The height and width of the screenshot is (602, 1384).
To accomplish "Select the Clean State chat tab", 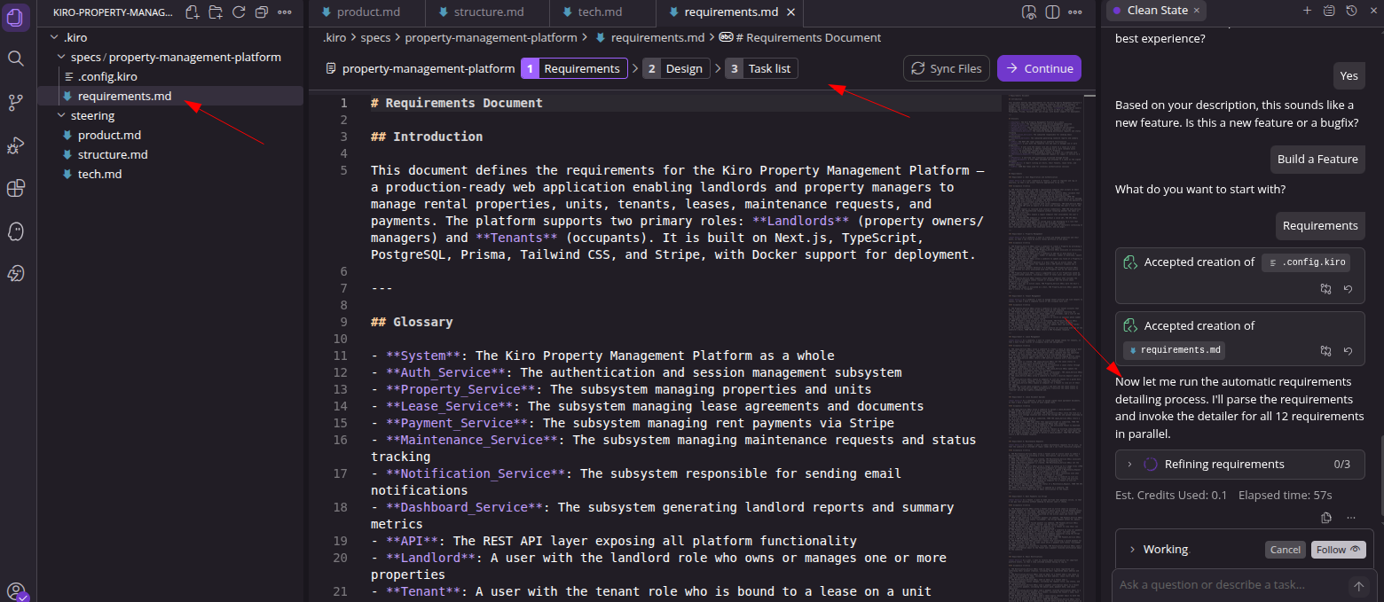I will pyautogui.click(x=1158, y=11).
